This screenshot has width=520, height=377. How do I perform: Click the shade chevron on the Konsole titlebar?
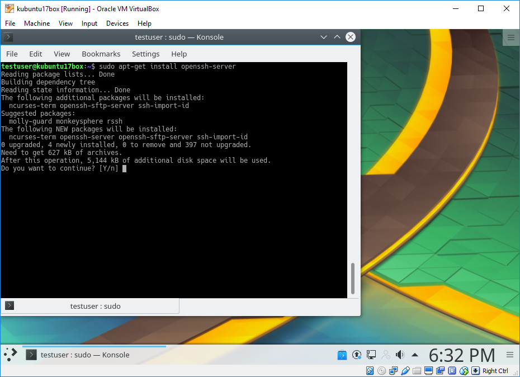(323, 37)
